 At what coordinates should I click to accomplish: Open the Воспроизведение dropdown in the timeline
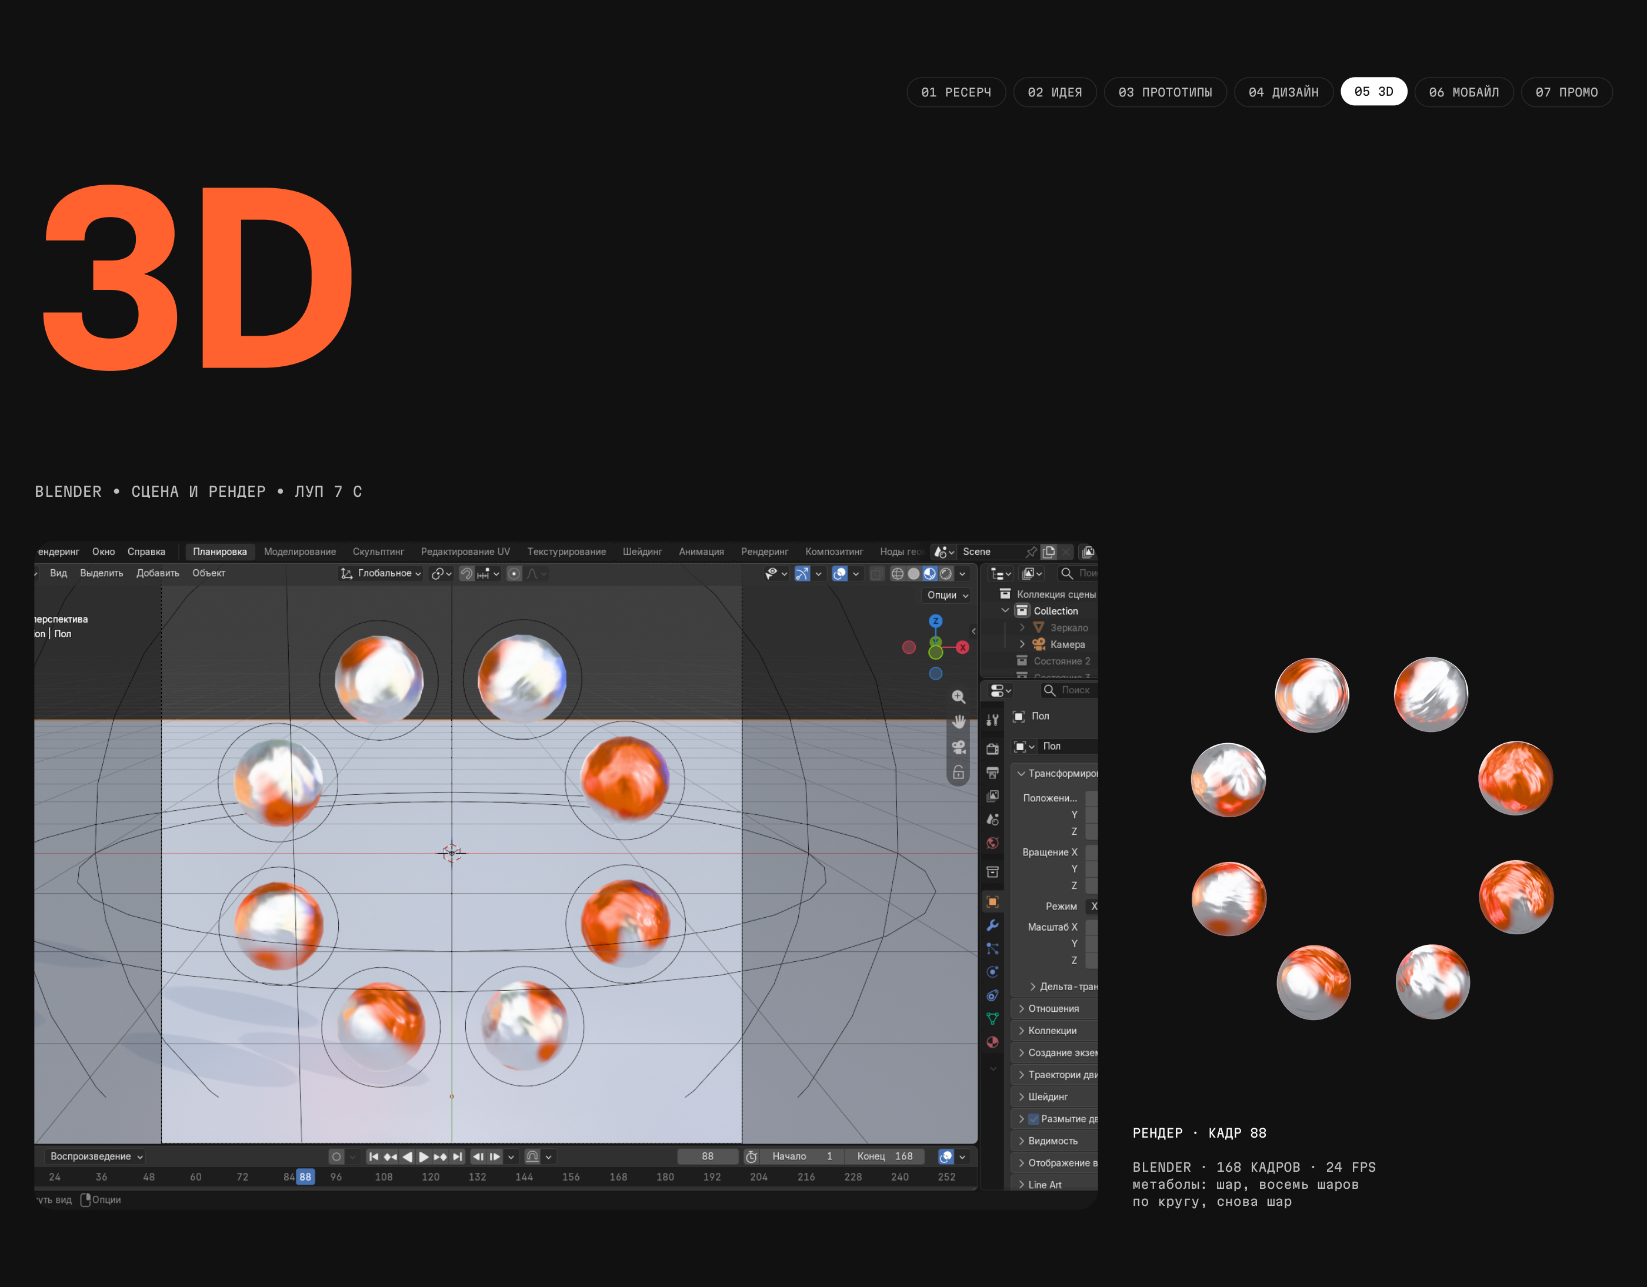[x=96, y=1156]
